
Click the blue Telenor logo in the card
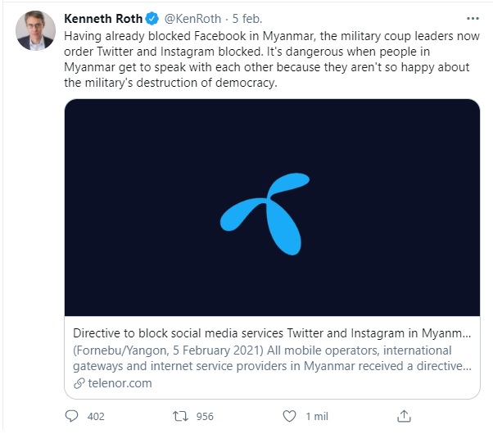pyautogui.click(x=263, y=213)
